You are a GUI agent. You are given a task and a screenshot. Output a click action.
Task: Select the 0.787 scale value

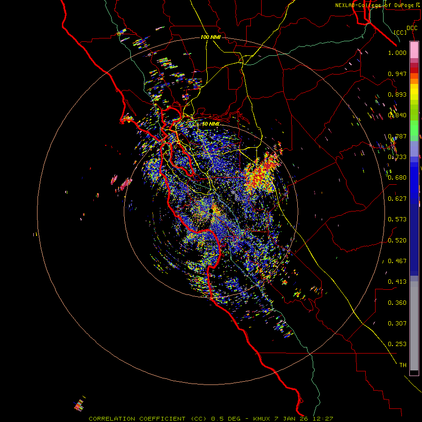point(397,136)
